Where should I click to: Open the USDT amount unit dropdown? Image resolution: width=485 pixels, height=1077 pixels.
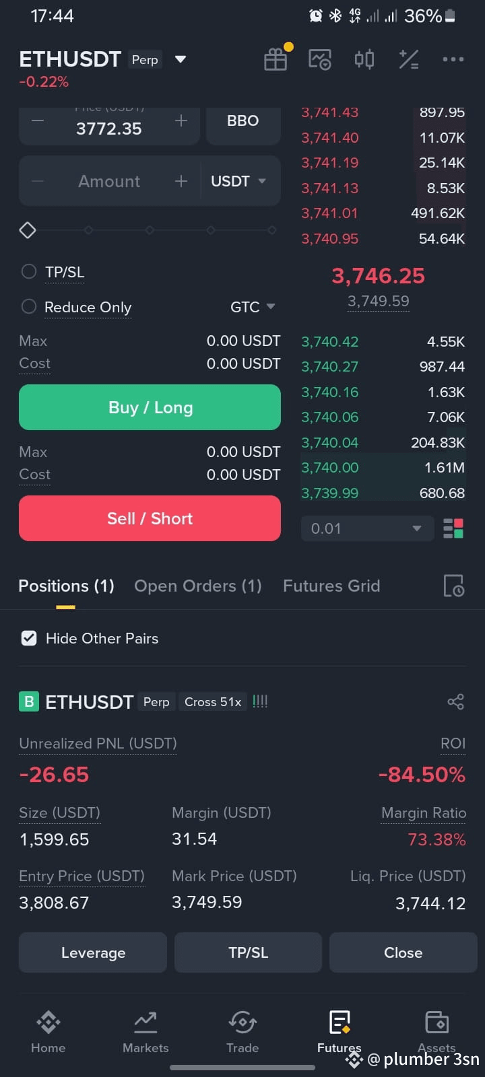(239, 181)
